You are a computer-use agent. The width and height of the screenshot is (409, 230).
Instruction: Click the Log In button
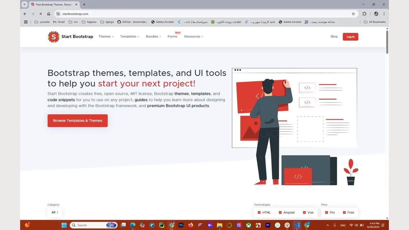(351, 37)
